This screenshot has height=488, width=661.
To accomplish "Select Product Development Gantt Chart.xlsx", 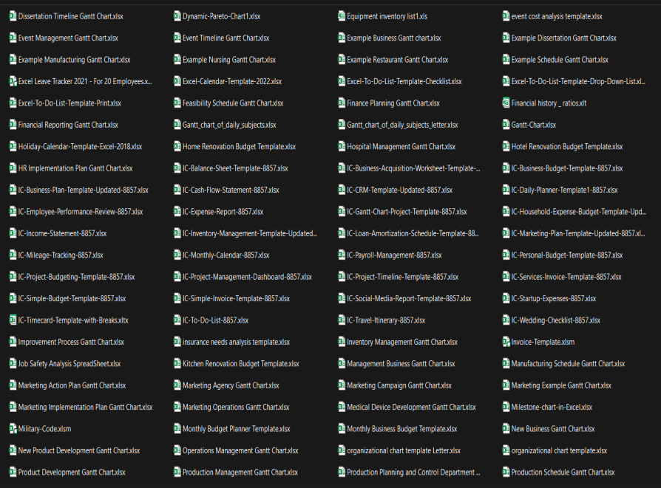I will click(72, 472).
